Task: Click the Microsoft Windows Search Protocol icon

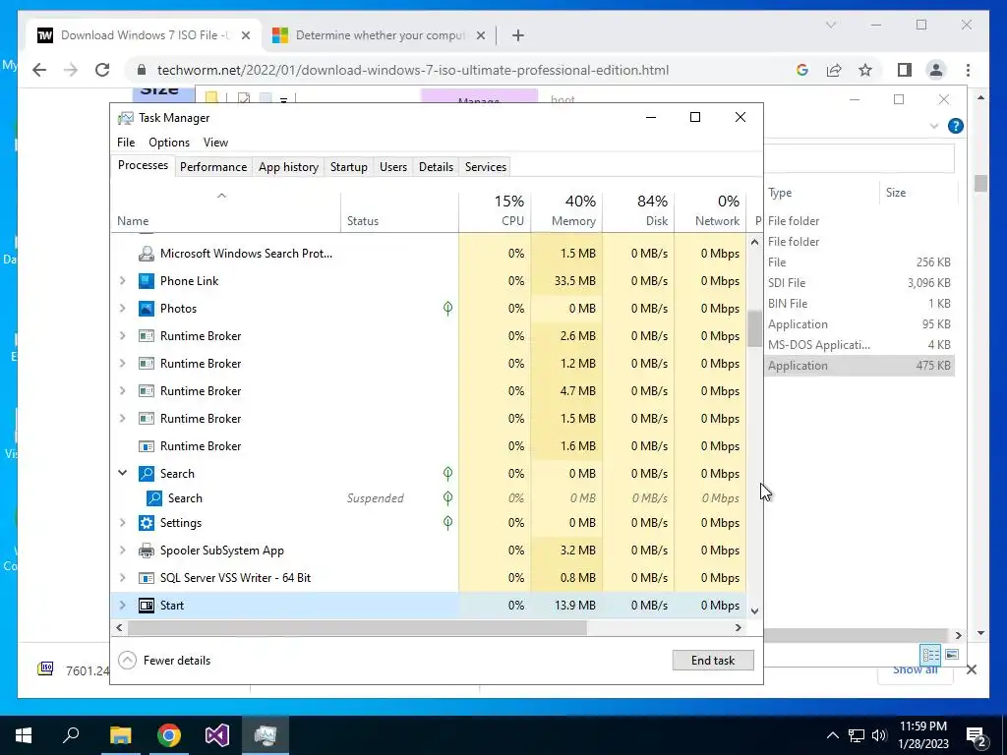Action: 147,253
